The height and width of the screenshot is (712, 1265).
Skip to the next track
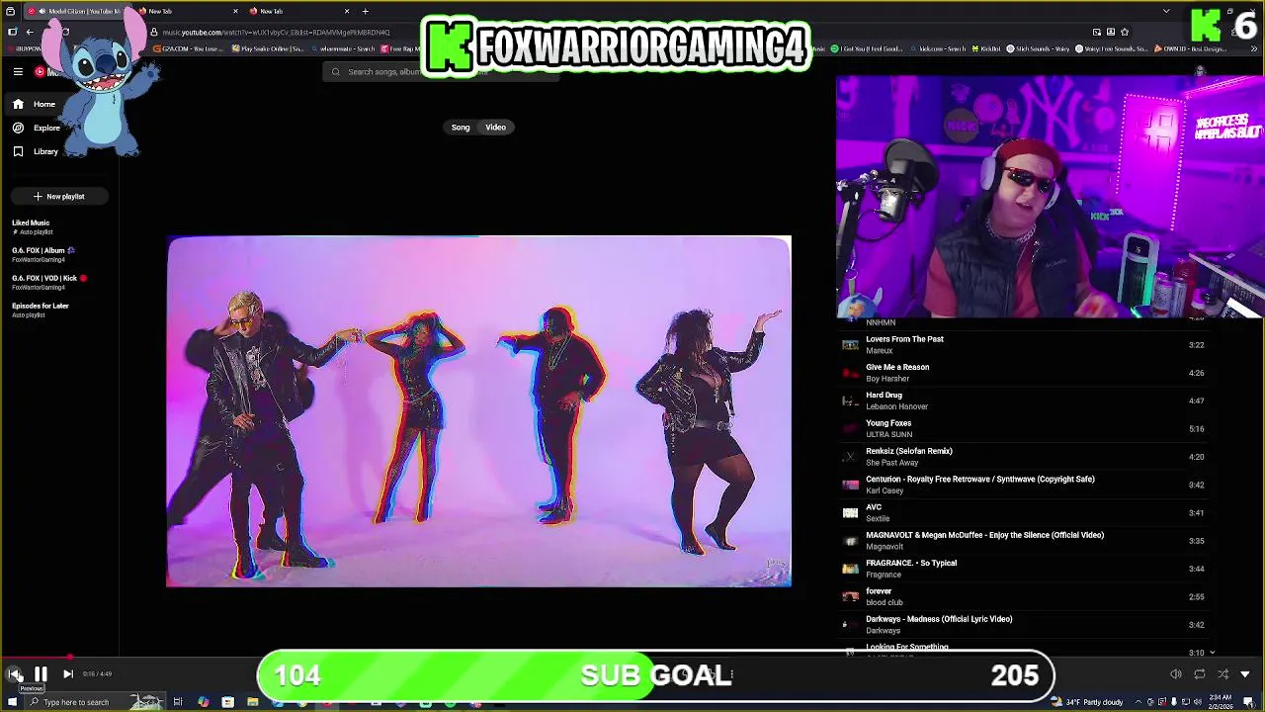click(x=67, y=674)
